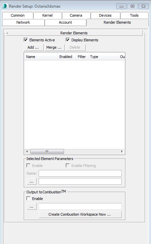Click the Name input field
151x244 pixels.
pos(80,173)
